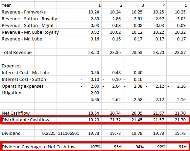Screen dimensions: 190x151
Task: Click the 111106901 share count cell
Action: click(x=68, y=133)
